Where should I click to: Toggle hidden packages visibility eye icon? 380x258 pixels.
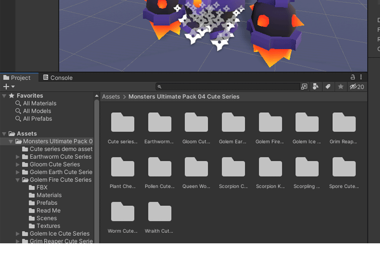[x=357, y=87]
